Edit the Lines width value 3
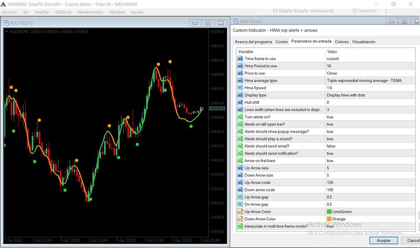Screen dimensions: 420x248 point(328,110)
